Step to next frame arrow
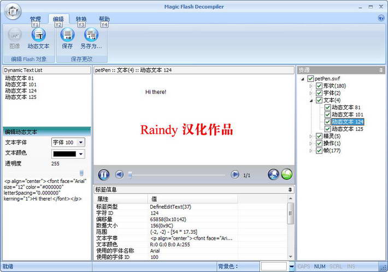This screenshot has width=388, height=272. click(235, 175)
